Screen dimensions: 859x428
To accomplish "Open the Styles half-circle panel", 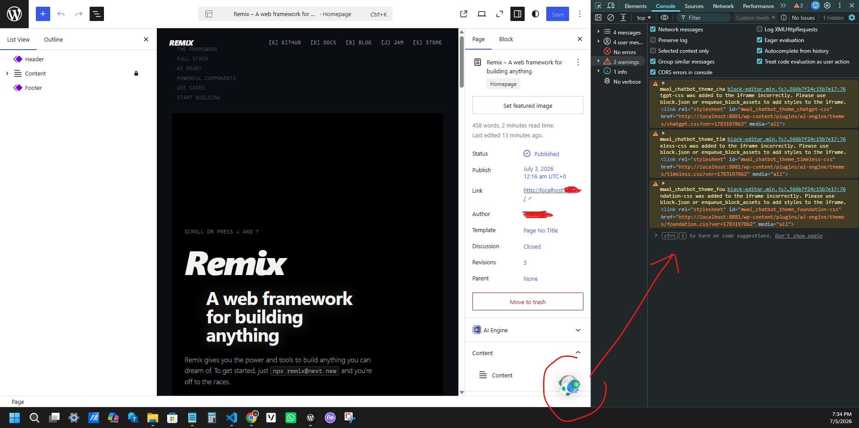I will (535, 14).
